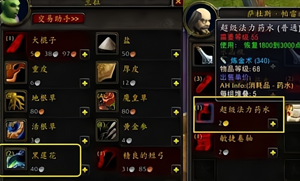Select the 黄金参 root icon
The height and width of the screenshot is (181, 300).
(x=107, y=130)
